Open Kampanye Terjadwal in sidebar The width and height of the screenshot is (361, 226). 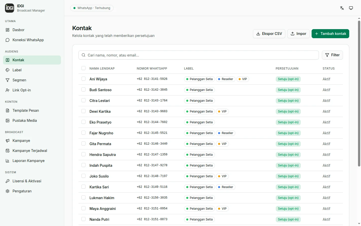32,151
